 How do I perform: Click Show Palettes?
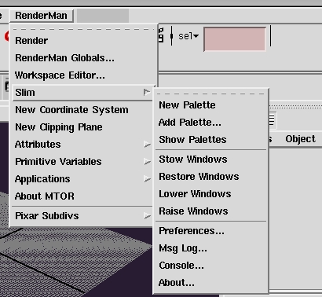[x=210, y=140]
